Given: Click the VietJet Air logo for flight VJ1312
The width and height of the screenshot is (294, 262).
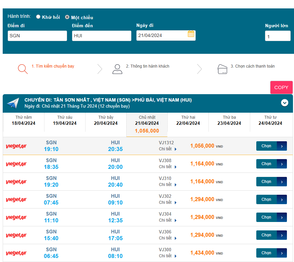Looking at the screenshot, I should [x=16, y=146].
